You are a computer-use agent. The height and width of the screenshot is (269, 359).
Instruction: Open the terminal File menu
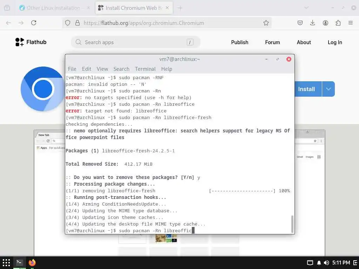(x=72, y=69)
